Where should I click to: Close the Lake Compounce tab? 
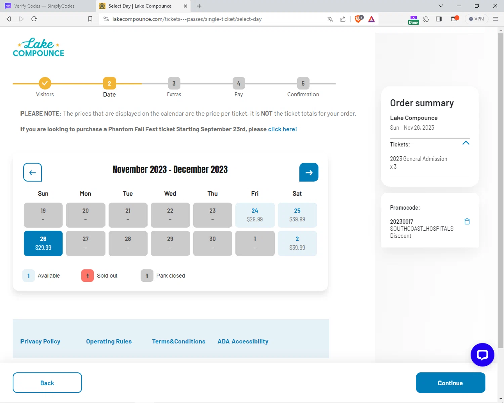185,6
